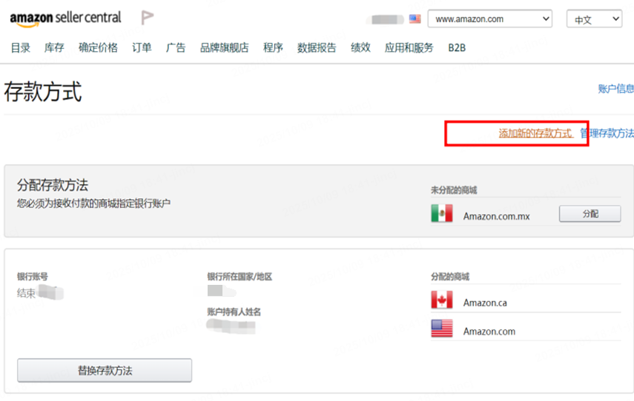
Task: Open the 目录 menu
Action: [21, 47]
